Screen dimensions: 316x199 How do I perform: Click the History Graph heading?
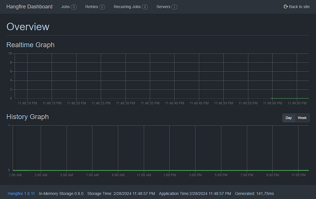click(28, 117)
